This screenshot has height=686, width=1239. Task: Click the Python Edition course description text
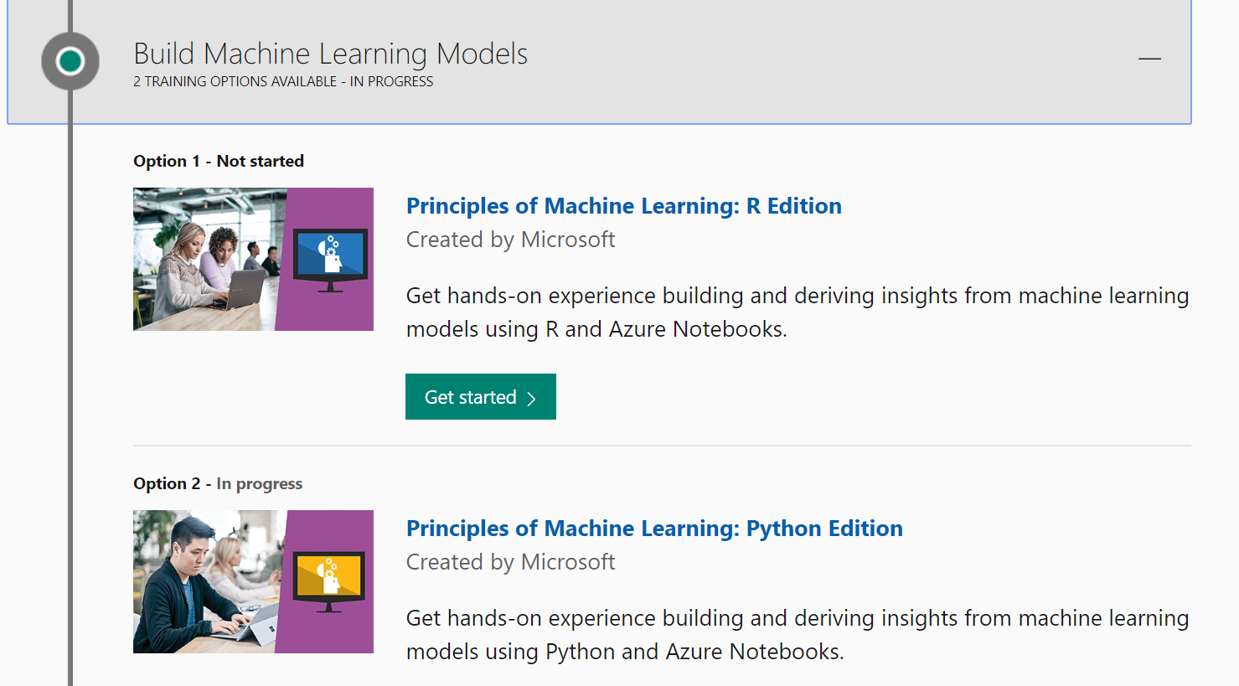(798, 635)
